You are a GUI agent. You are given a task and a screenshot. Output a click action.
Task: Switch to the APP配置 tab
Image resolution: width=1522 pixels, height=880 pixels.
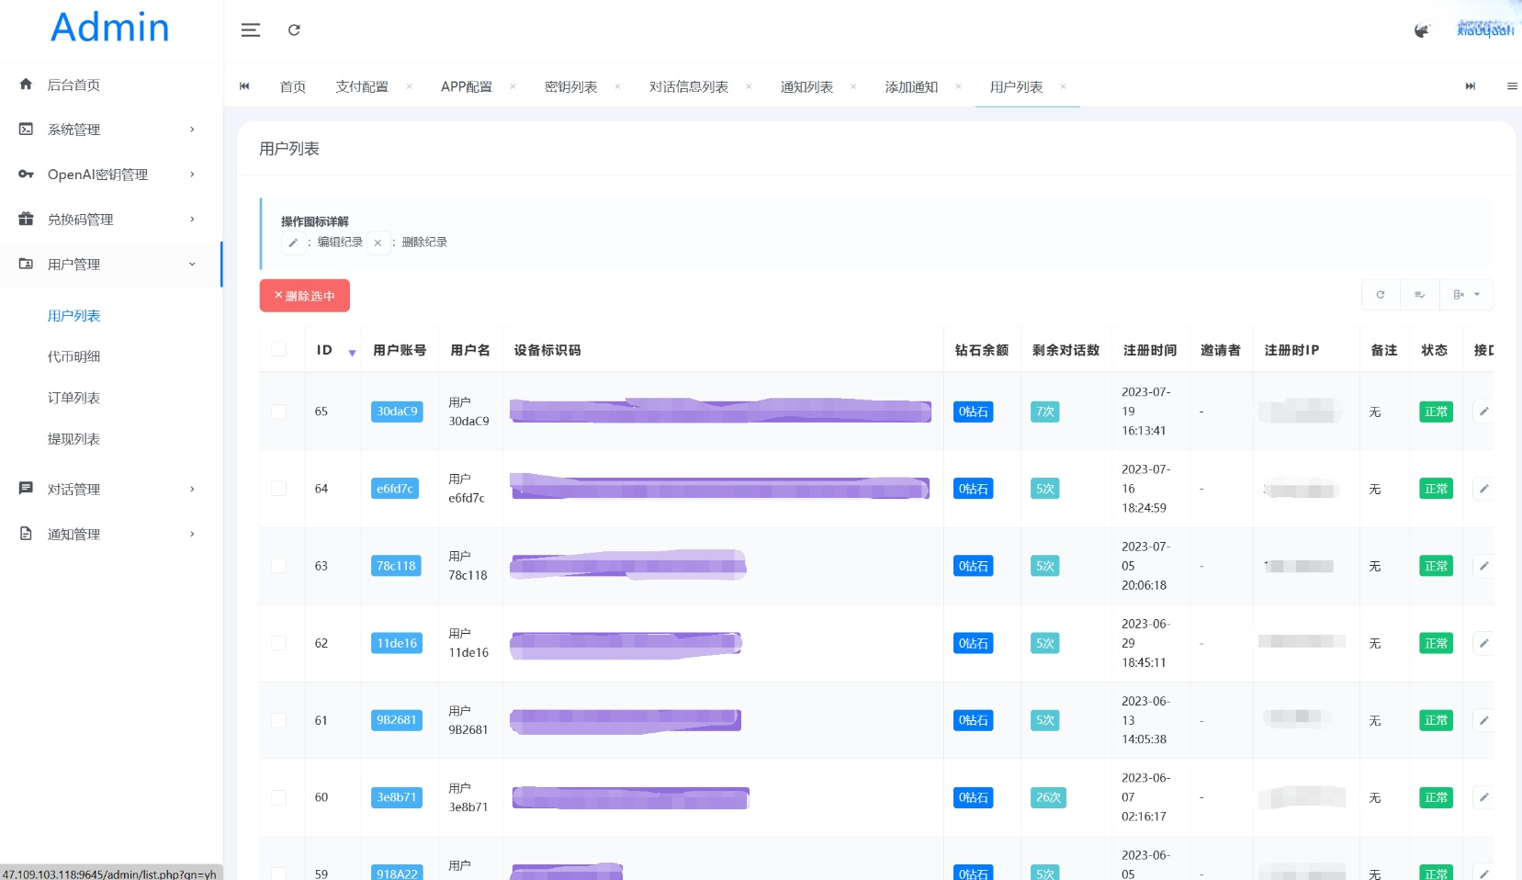pyautogui.click(x=467, y=86)
